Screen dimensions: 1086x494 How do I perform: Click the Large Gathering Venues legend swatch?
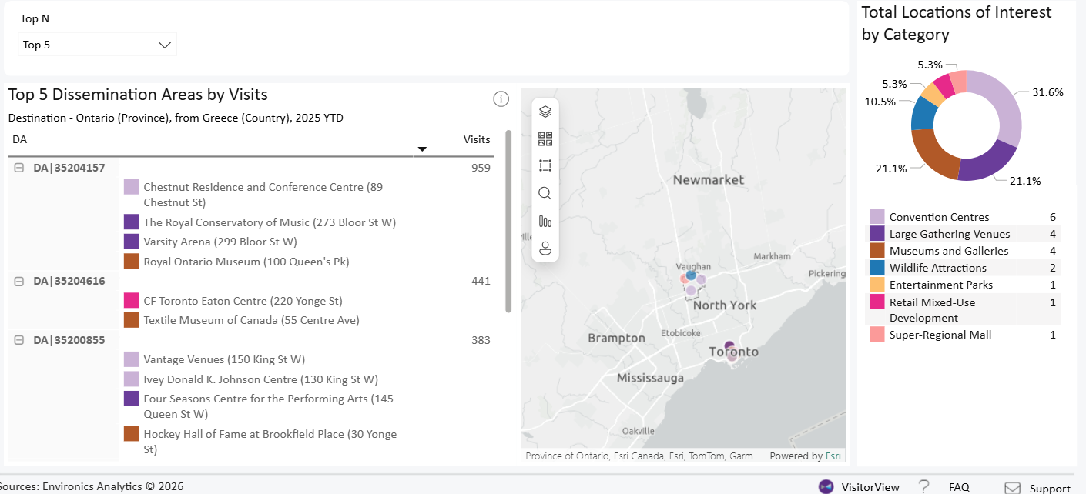(x=877, y=233)
